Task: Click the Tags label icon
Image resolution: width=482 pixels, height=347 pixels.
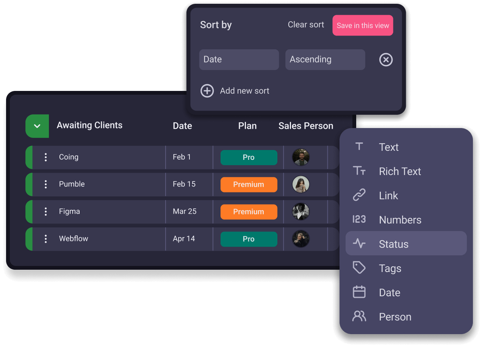Action: click(x=359, y=268)
